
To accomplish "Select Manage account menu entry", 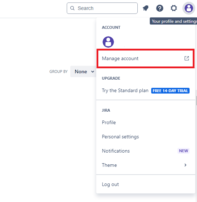I will pyautogui.click(x=146, y=58).
